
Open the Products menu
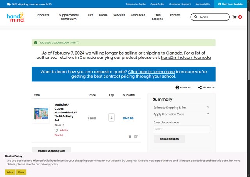[x=43, y=15]
